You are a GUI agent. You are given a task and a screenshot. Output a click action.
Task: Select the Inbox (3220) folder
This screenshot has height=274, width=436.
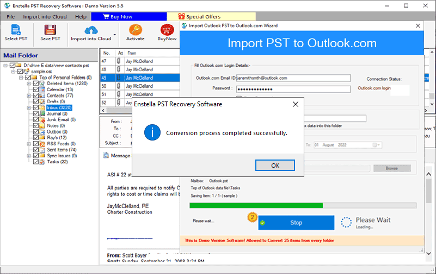[x=59, y=107]
